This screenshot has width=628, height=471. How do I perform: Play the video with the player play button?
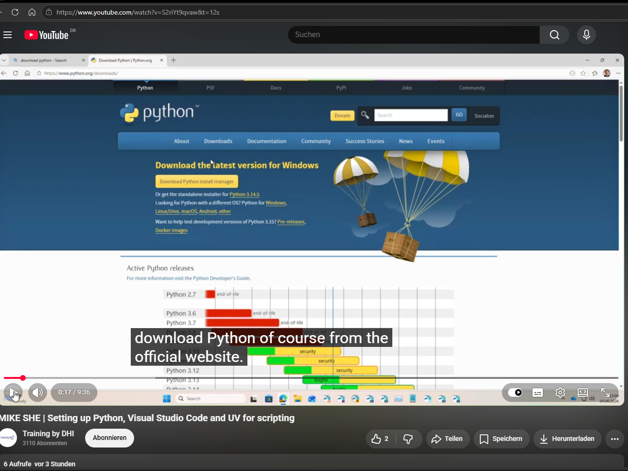pyautogui.click(x=13, y=392)
